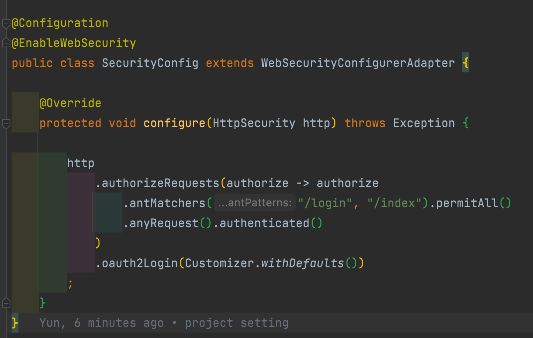Click the WebSecurityConfigurerAdapter class name
The width and height of the screenshot is (533, 338).
tap(358, 63)
